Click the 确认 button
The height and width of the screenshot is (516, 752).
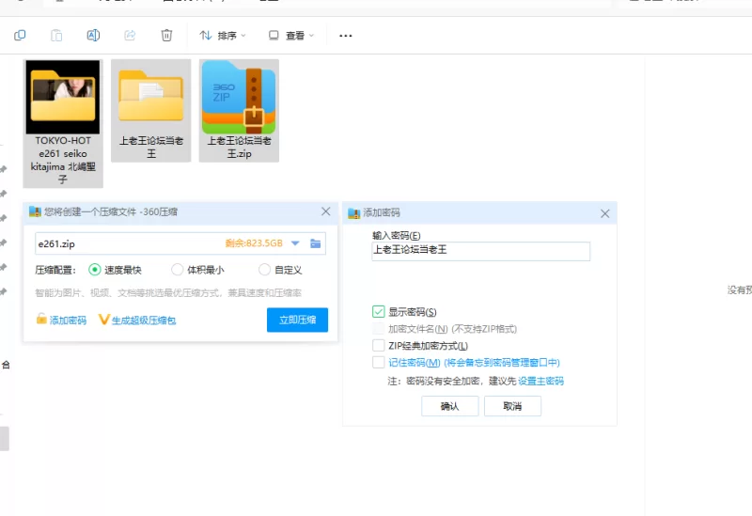click(450, 406)
